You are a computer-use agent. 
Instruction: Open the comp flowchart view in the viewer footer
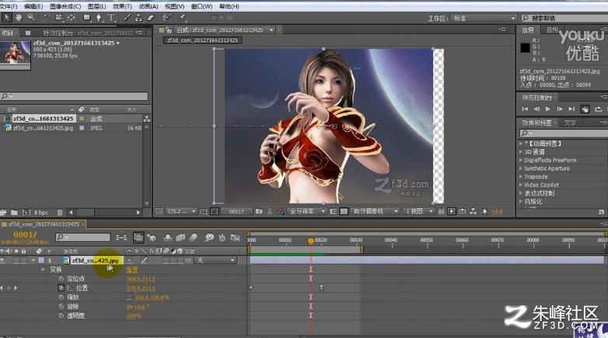473,211
